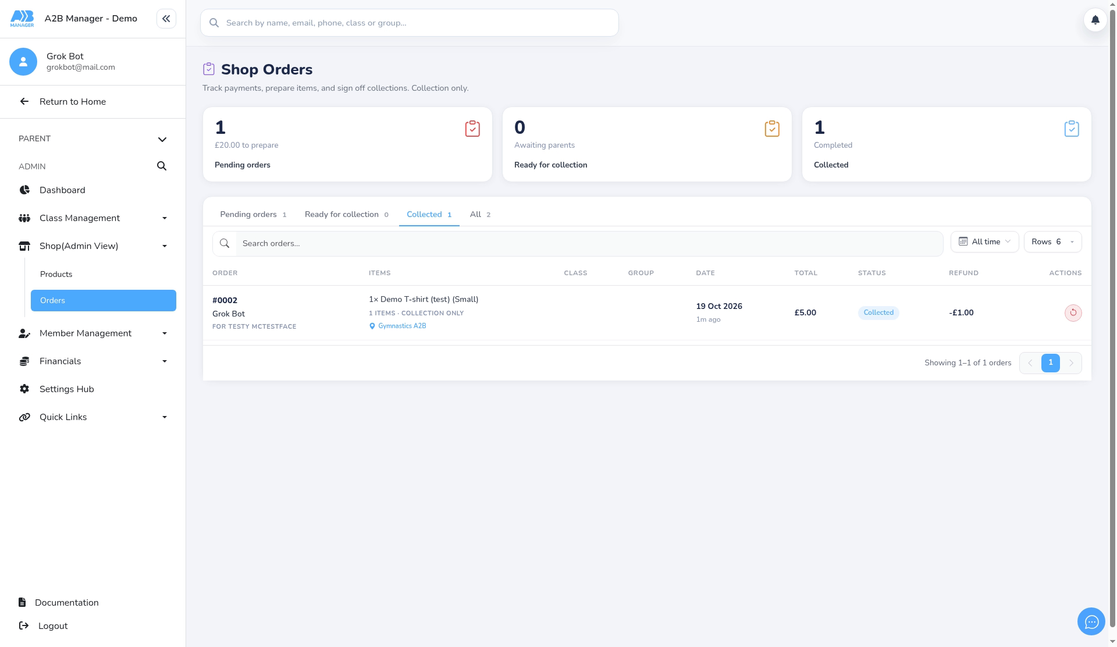Open the Rows per page dropdown
This screenshot has width=1117, height=647.
pos(1052,242)
